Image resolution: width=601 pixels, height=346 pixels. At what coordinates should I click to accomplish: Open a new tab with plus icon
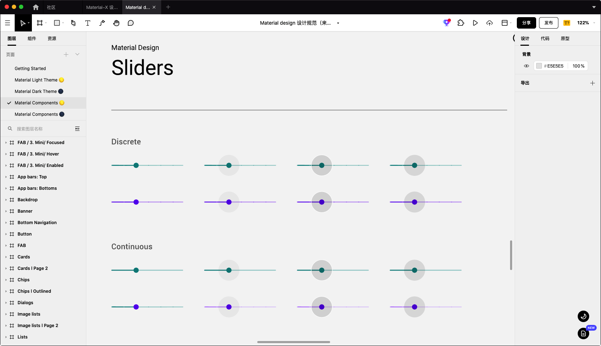click(x=168, y=7)
